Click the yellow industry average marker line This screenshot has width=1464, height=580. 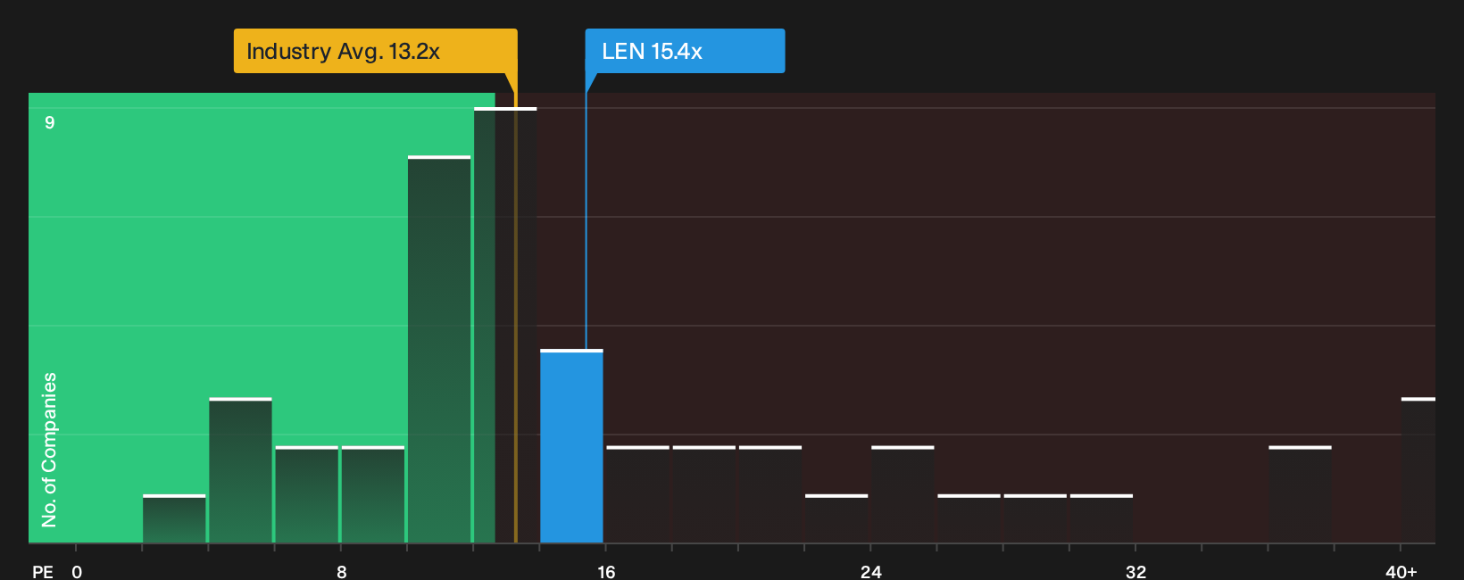coord(515,308)
